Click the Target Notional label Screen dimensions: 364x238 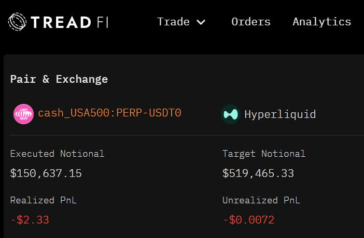tap(264, 154)
